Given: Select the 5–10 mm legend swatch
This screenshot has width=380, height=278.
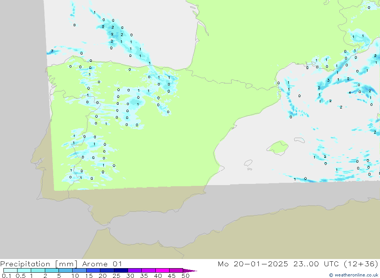Looking at the screenshot, I should pos(66,270).
